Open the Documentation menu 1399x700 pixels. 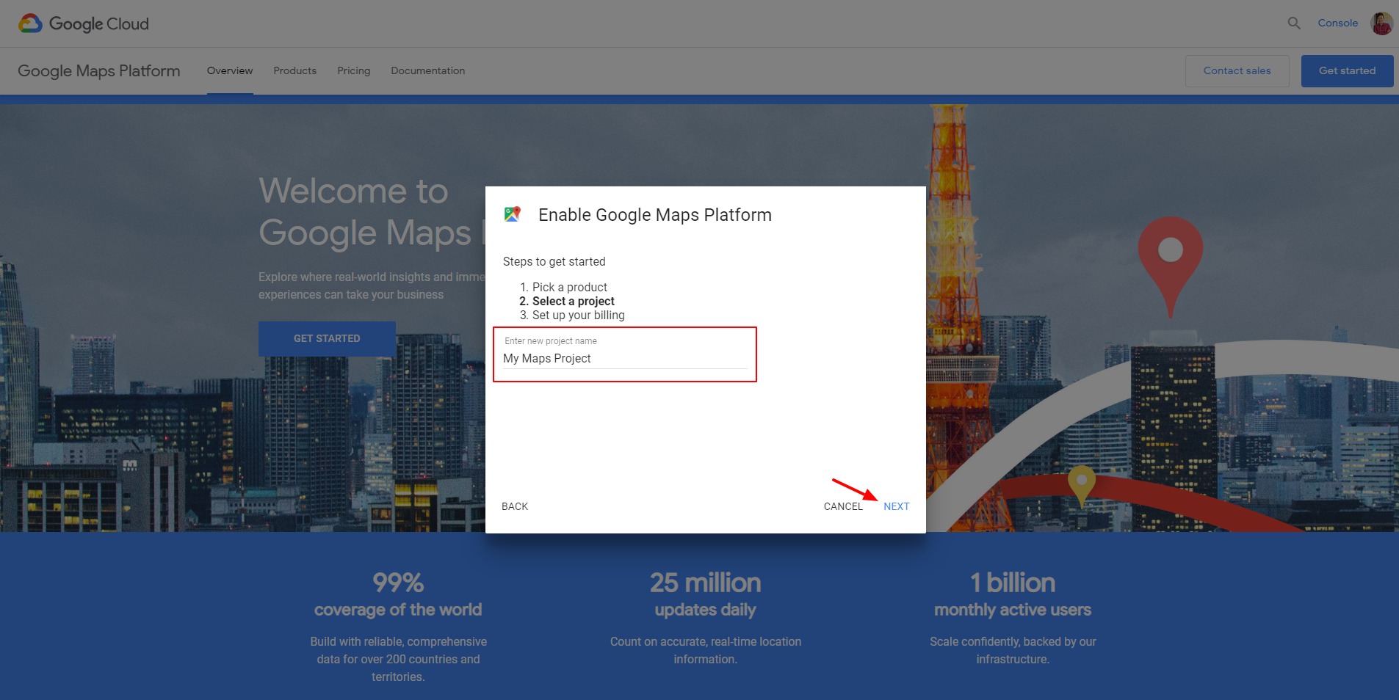427,71
